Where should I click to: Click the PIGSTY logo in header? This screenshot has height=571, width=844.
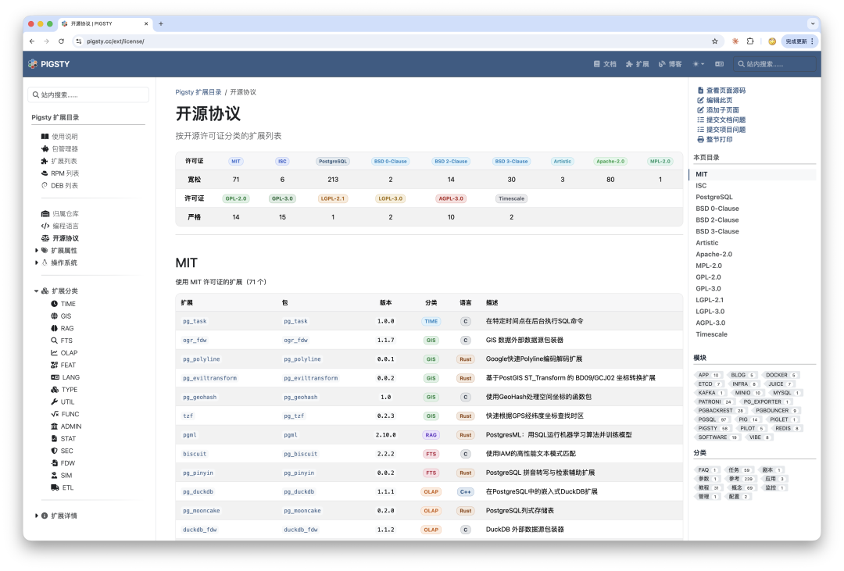(x=49, y=64)
